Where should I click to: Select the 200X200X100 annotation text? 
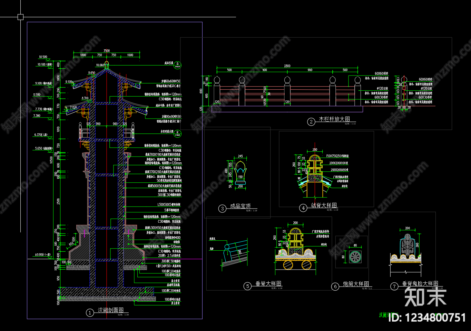pyautogui.click(x=338, y=163)
